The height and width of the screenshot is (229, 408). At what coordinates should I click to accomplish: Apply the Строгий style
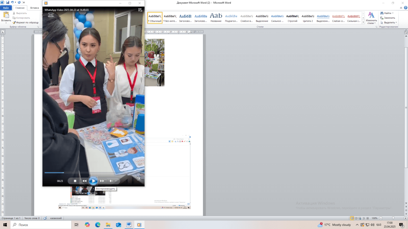click(292, 18)
